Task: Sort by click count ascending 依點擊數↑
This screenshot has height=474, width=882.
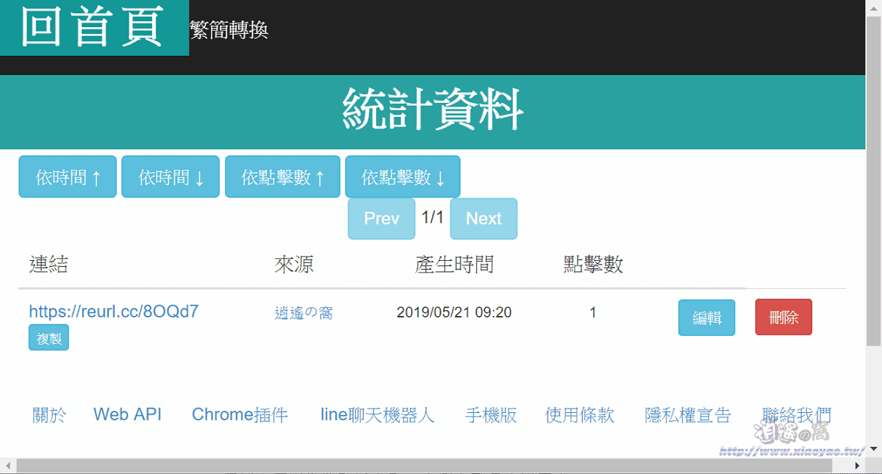Action: tap(282, 176)
